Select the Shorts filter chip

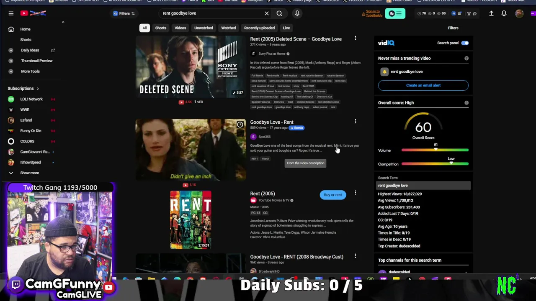pos(161,28)
